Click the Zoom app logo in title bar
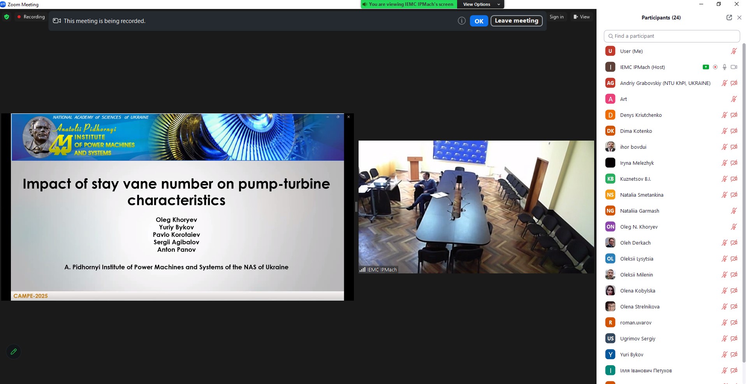746x384 pixels. tap(3, 4)
